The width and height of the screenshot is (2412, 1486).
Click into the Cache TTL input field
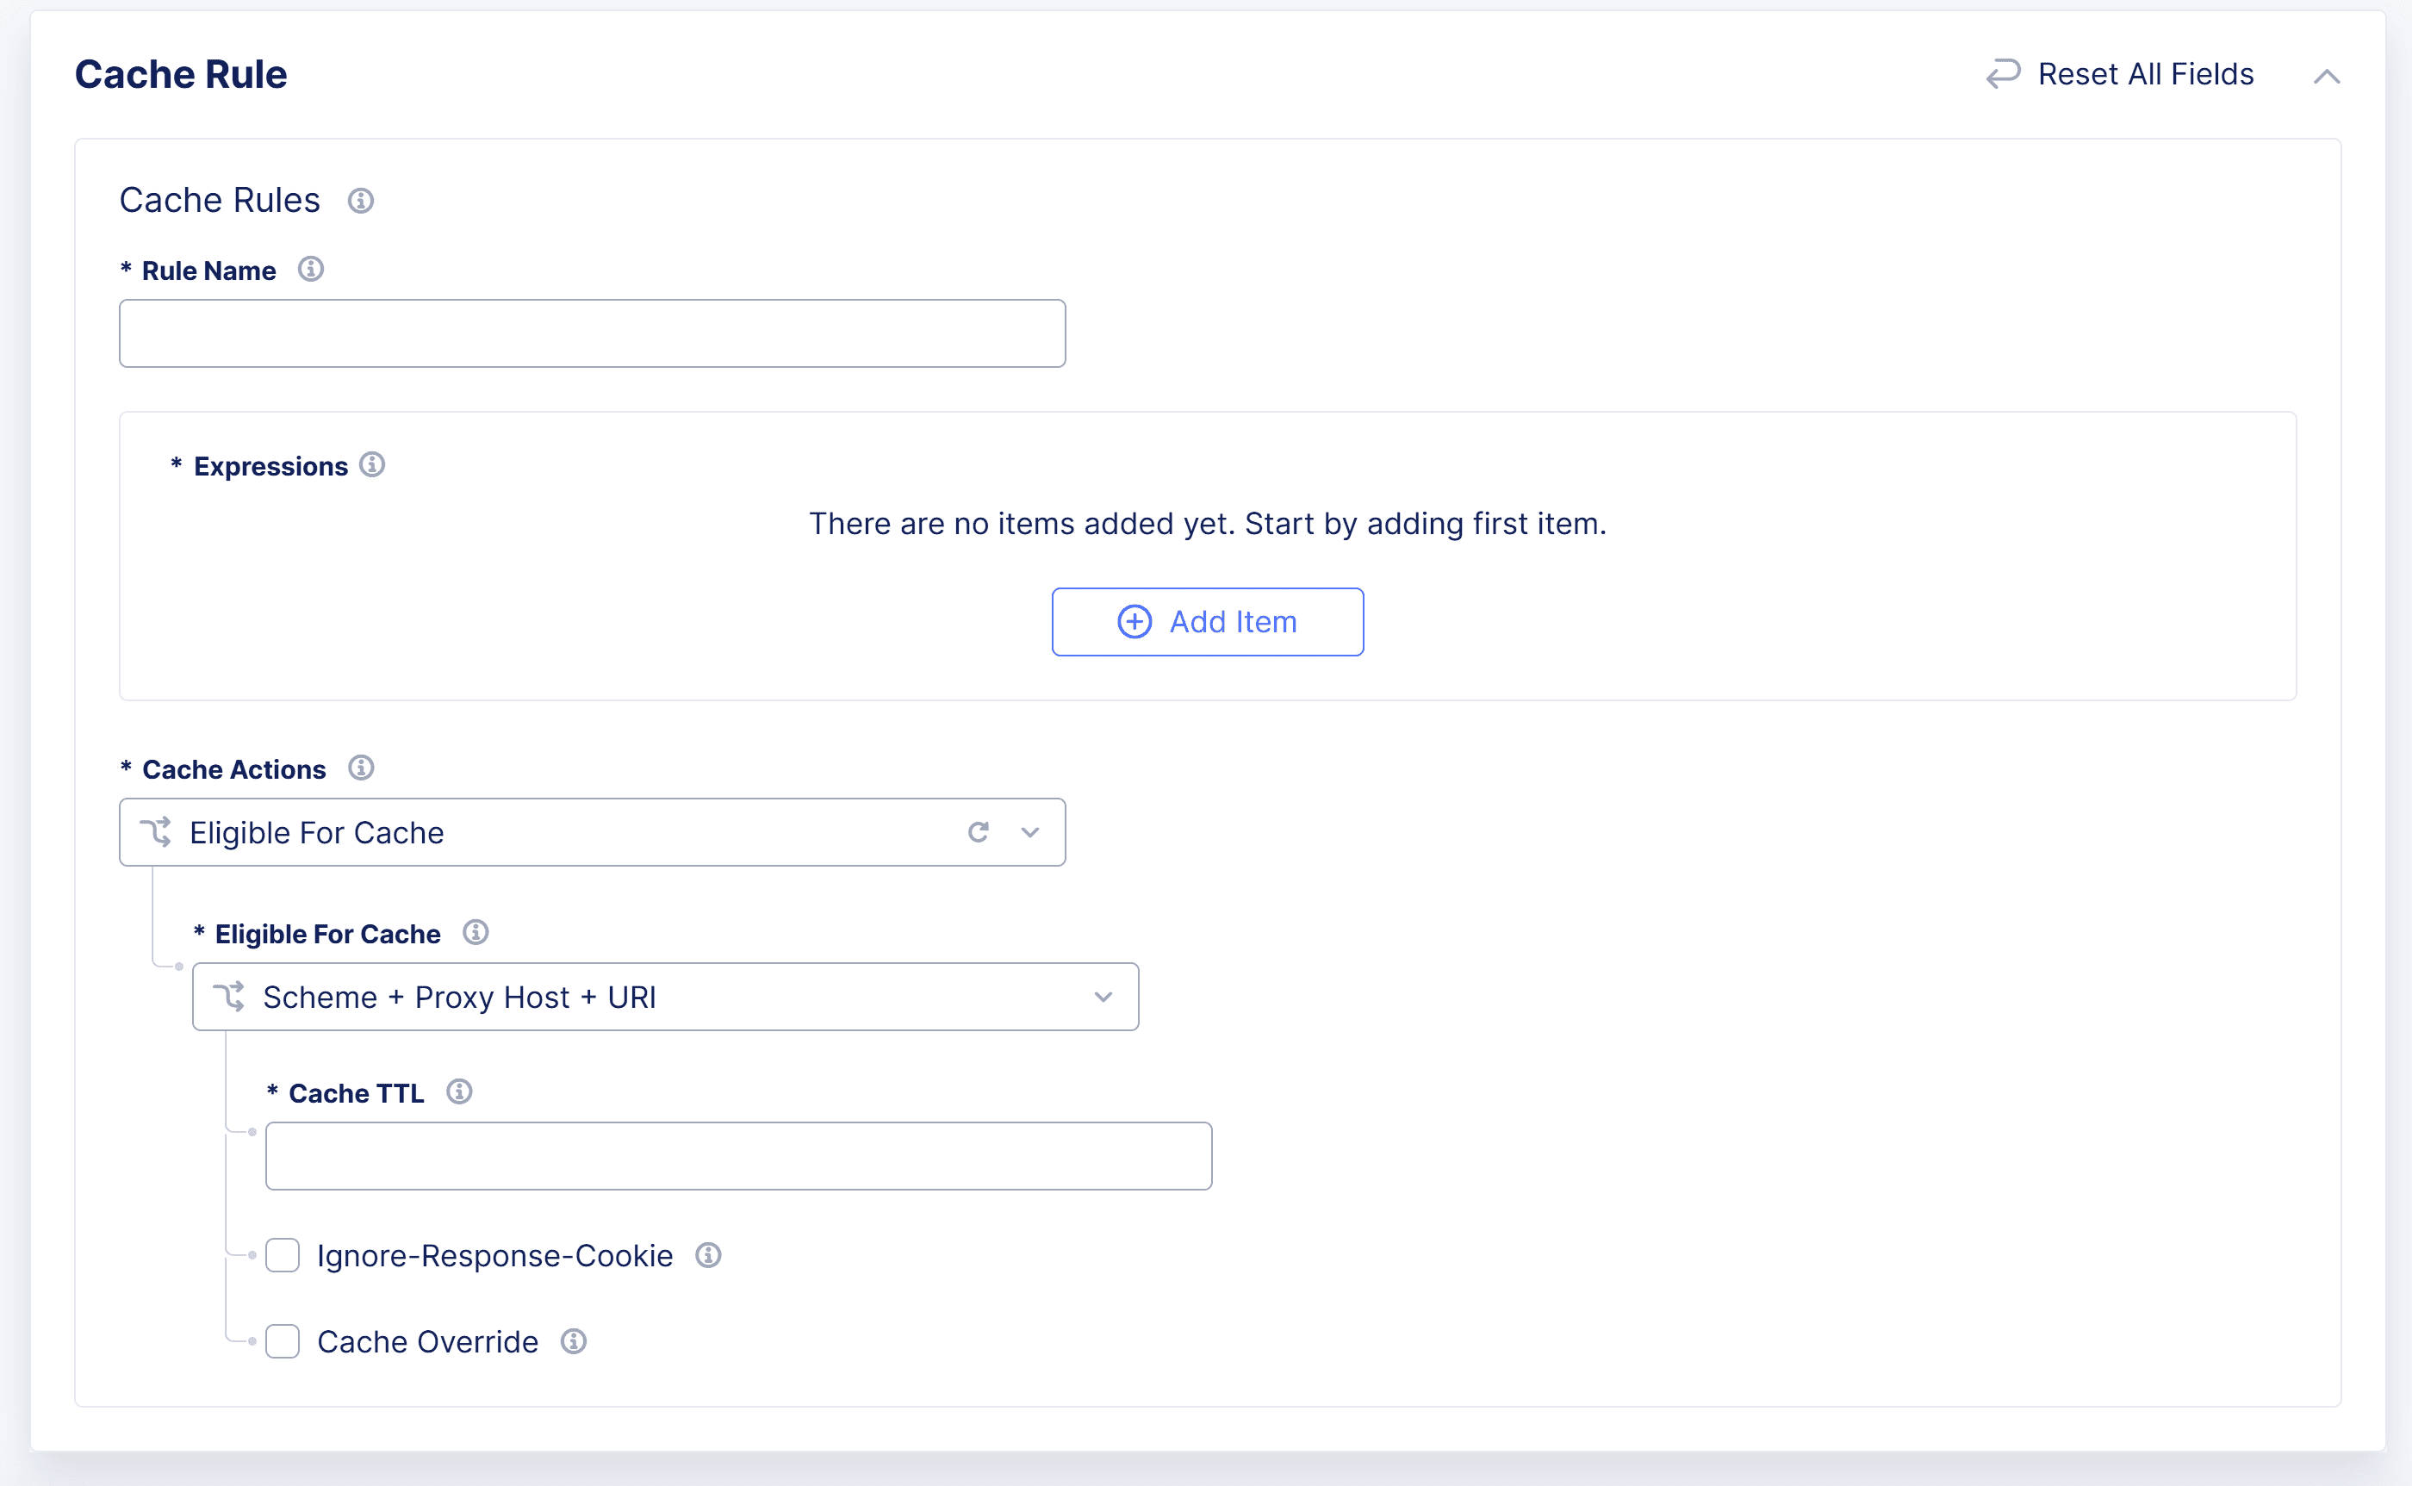pos(738,1156)
